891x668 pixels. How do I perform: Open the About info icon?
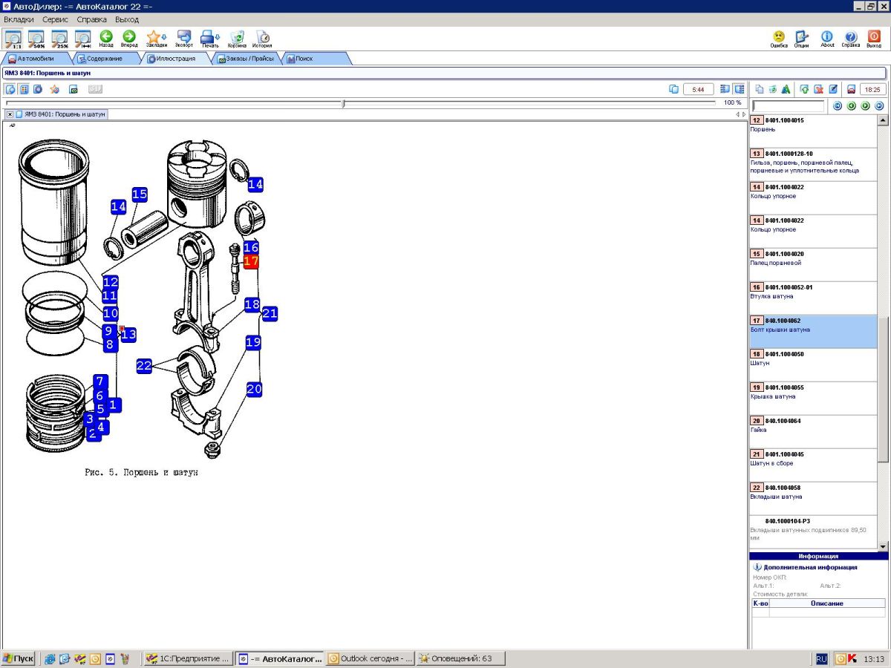pos(827,37)
